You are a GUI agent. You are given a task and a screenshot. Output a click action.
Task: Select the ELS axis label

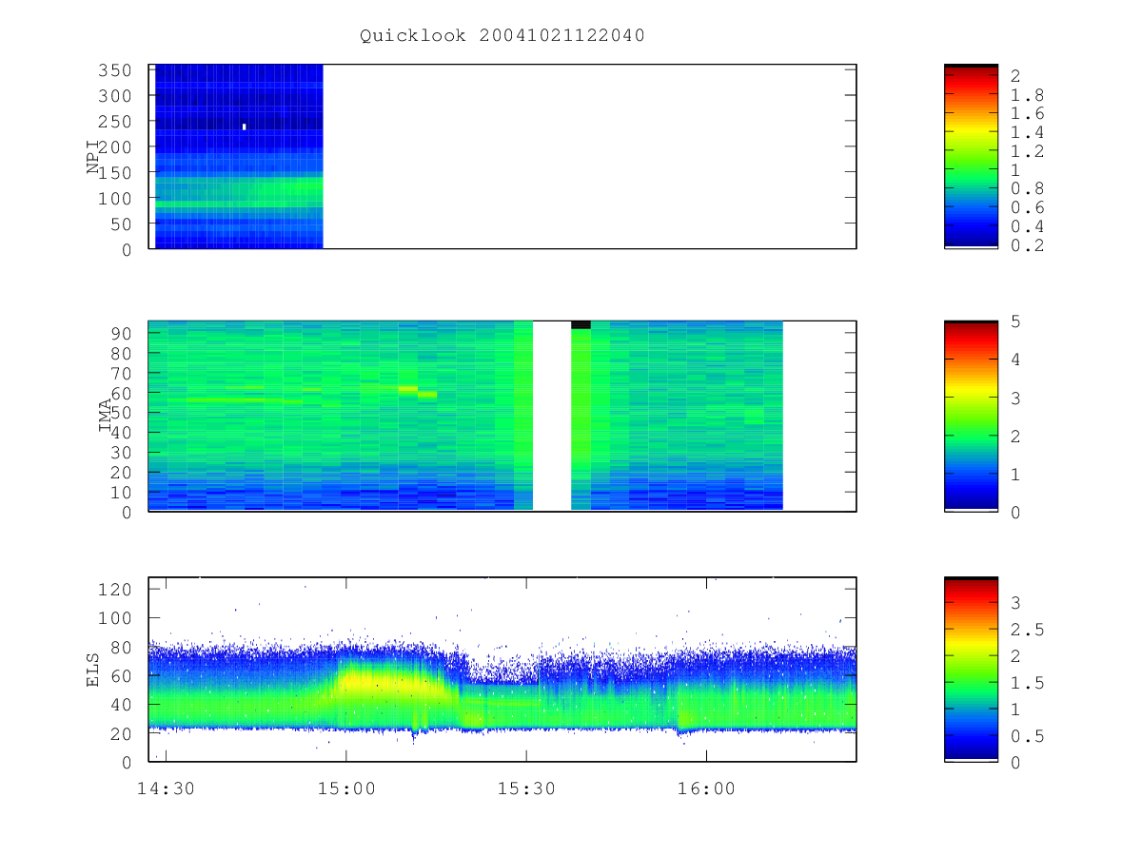point(93,671)
